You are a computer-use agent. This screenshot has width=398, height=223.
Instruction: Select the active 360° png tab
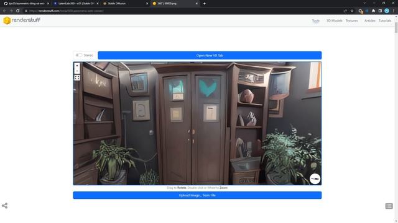pos(175,4)
